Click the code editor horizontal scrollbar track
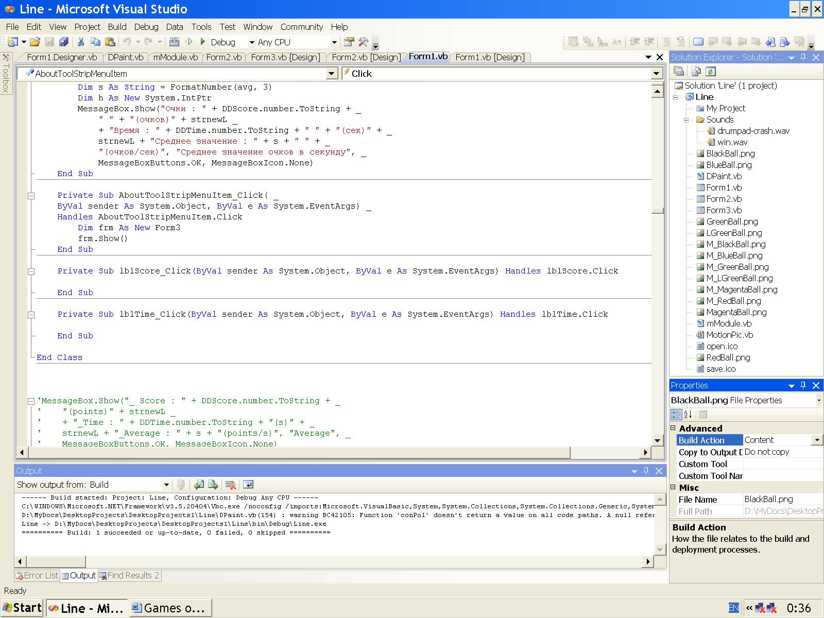This screenshot has height=618, width=824. (x=605, y=452)
